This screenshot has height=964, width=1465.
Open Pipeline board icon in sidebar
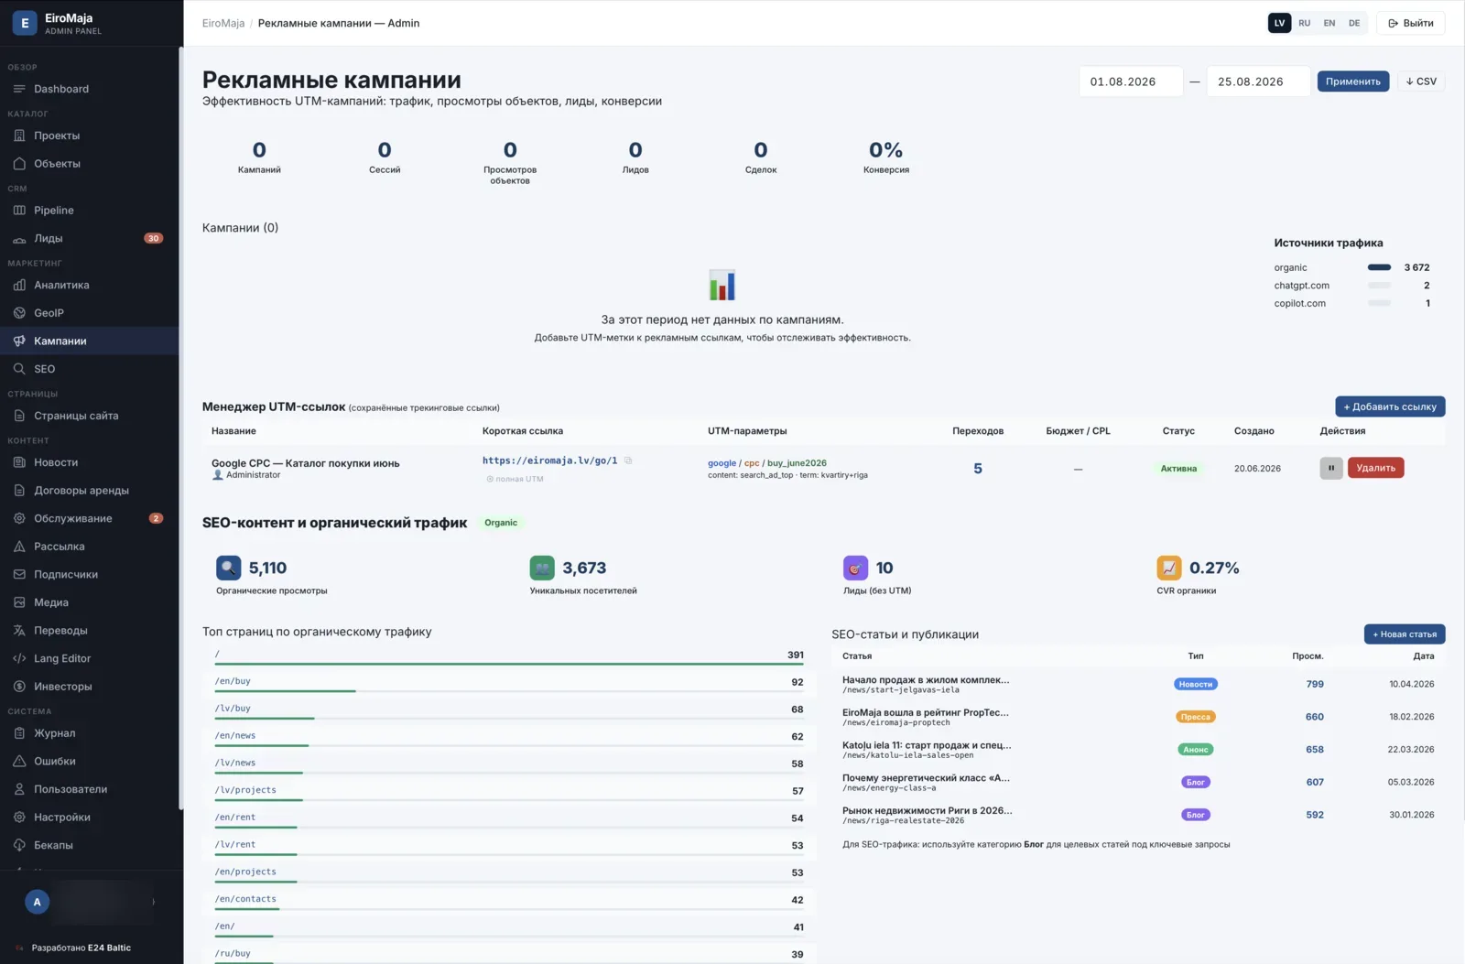(19, 211)
